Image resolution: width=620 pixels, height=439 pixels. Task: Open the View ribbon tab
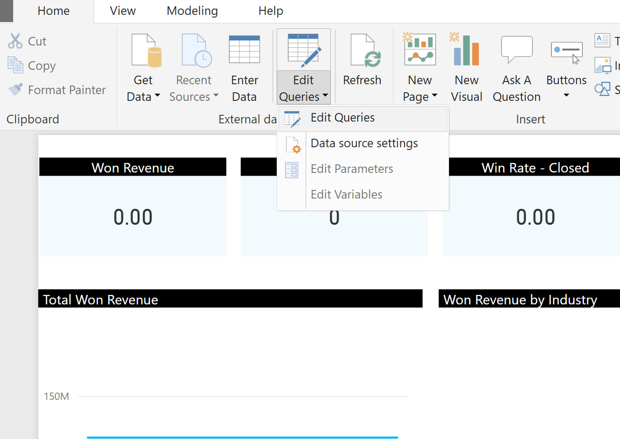point(122,10)
